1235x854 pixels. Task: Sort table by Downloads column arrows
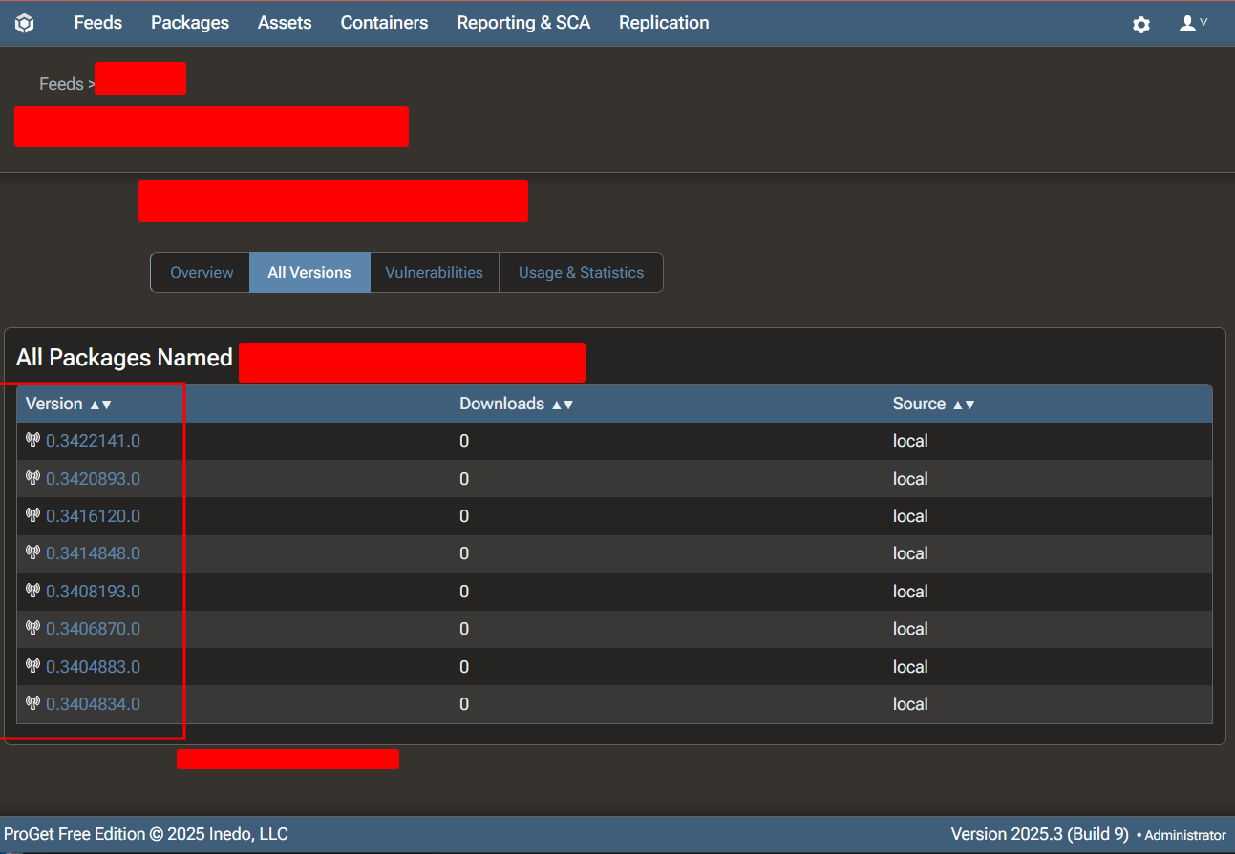tap(562, 405)
